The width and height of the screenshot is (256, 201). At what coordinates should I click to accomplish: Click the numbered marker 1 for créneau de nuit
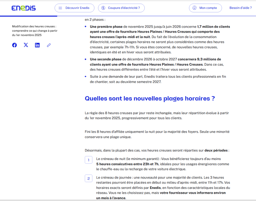[88, 160]
